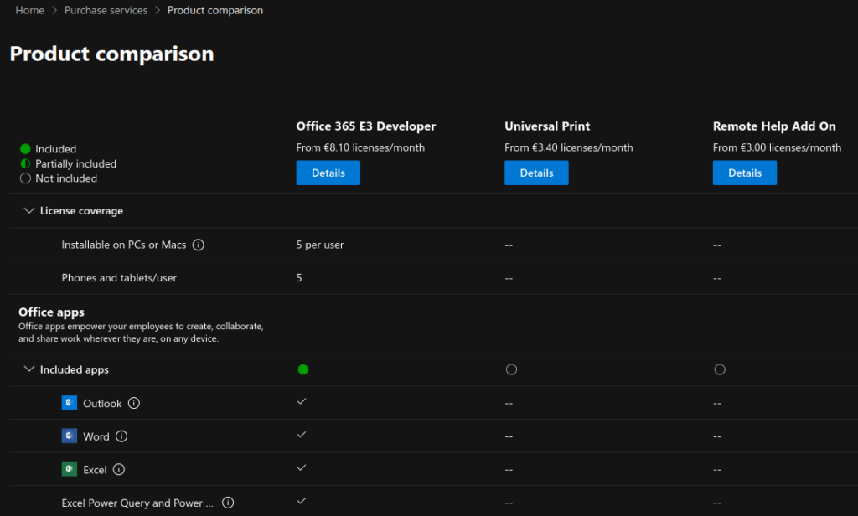The image size is (858, 516).
Task: Click 'Excel Power Query and Power ...' label
Action: click(137, 503)
